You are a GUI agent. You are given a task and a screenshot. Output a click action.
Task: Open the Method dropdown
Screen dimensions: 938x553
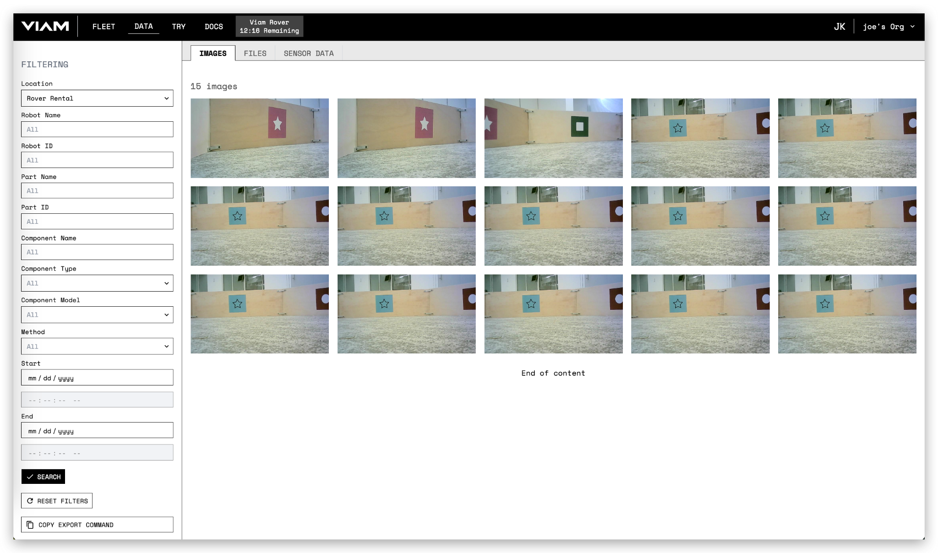pos(97,346)
